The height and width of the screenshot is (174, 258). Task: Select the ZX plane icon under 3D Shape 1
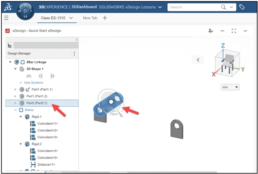(x=52, y=76)
